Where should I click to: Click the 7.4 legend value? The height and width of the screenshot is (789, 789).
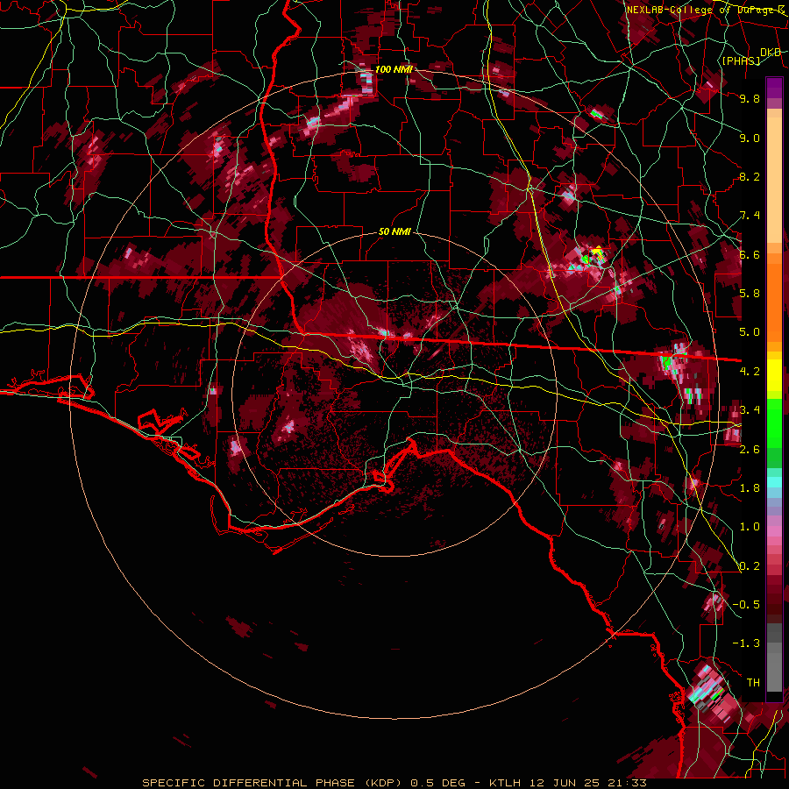(750, 216)
